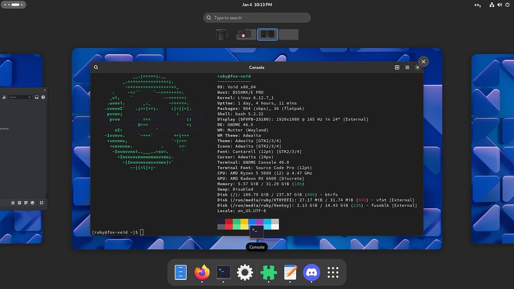Open Discord apps launcher icon
The height and width of the screenshot is (289, 514).
pyautogui.click(x=41, y=203)
